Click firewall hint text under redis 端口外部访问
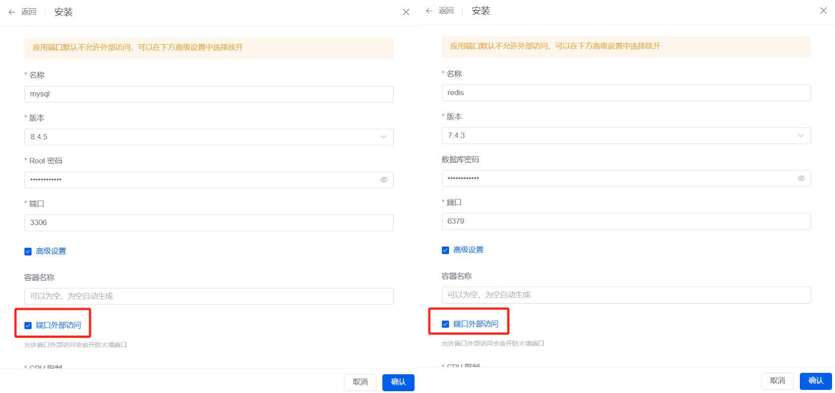 [x=493, y=344]
